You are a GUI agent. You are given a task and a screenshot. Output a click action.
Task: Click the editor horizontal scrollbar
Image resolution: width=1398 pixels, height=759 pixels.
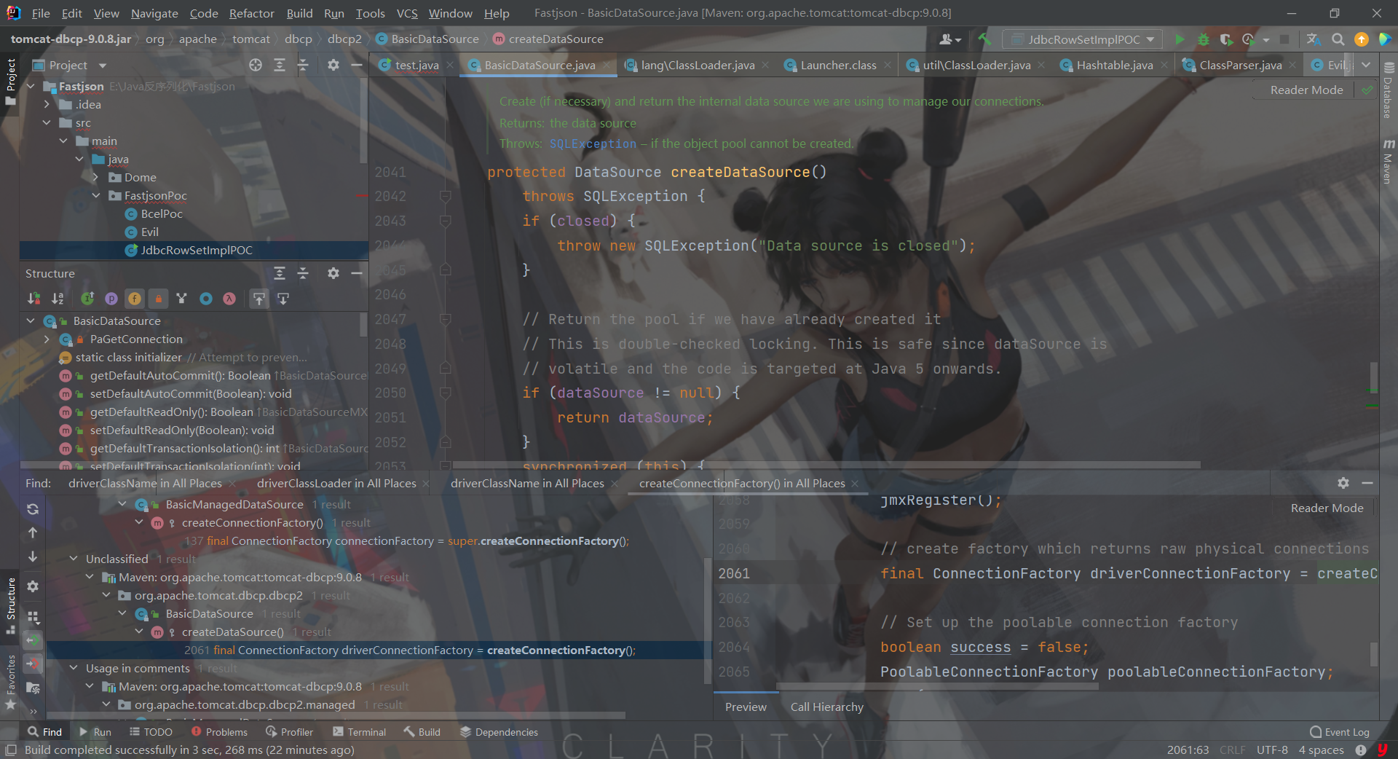coord(826,464)
